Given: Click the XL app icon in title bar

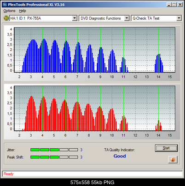Looking at the screenshot, I should pos(5,5).
